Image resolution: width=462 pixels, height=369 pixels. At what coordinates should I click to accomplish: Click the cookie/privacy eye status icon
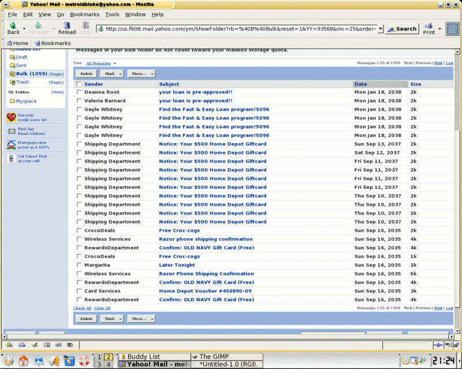[448, 345]
